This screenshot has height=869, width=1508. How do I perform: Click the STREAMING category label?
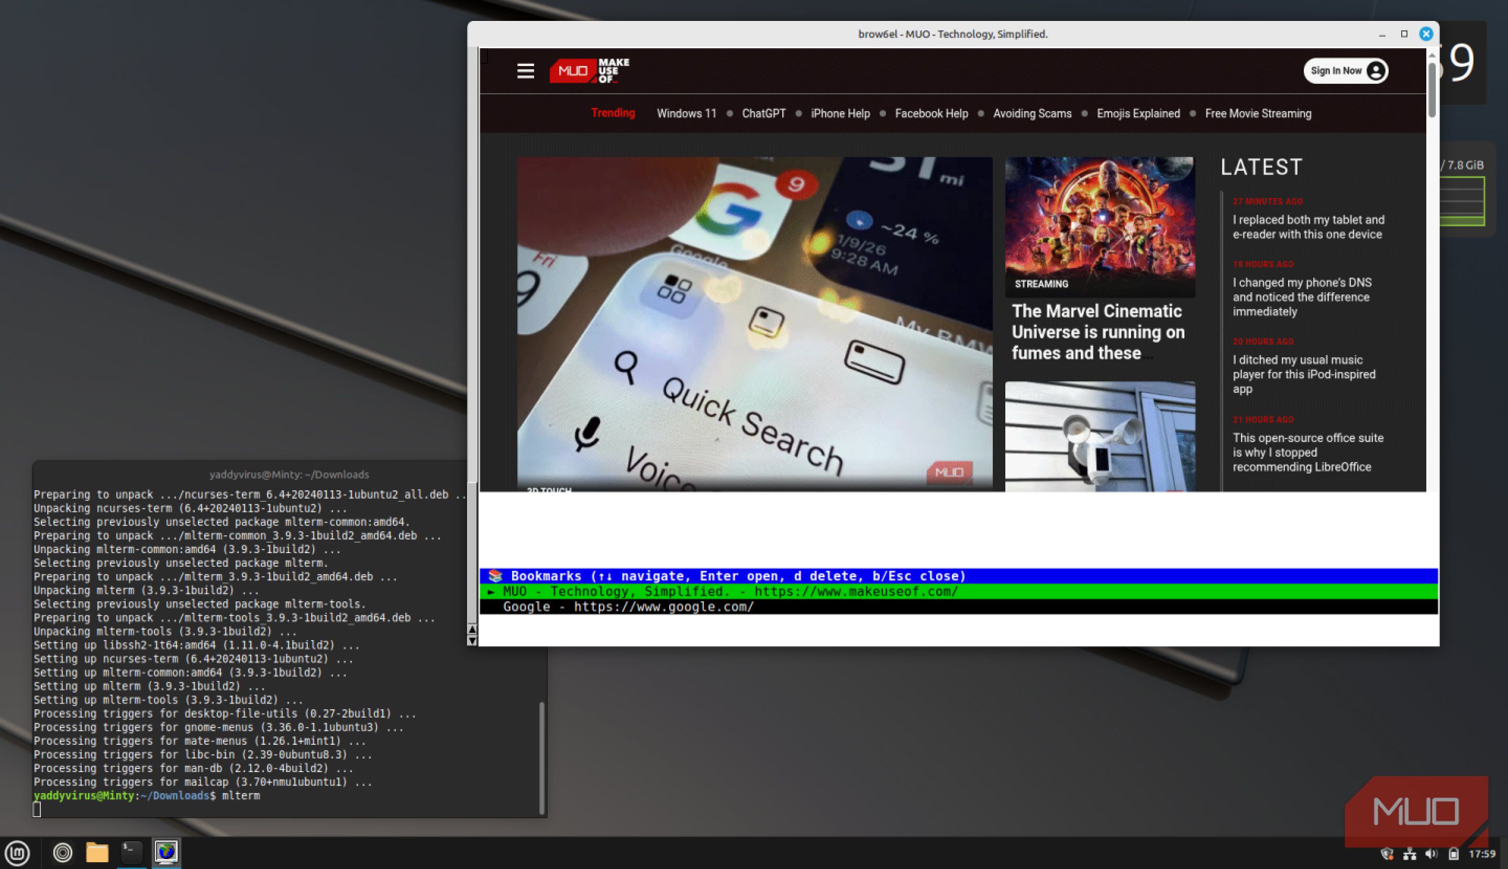coord(1041,284)
